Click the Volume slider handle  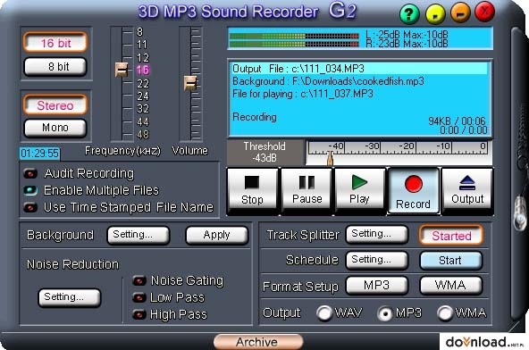[190, 83]
